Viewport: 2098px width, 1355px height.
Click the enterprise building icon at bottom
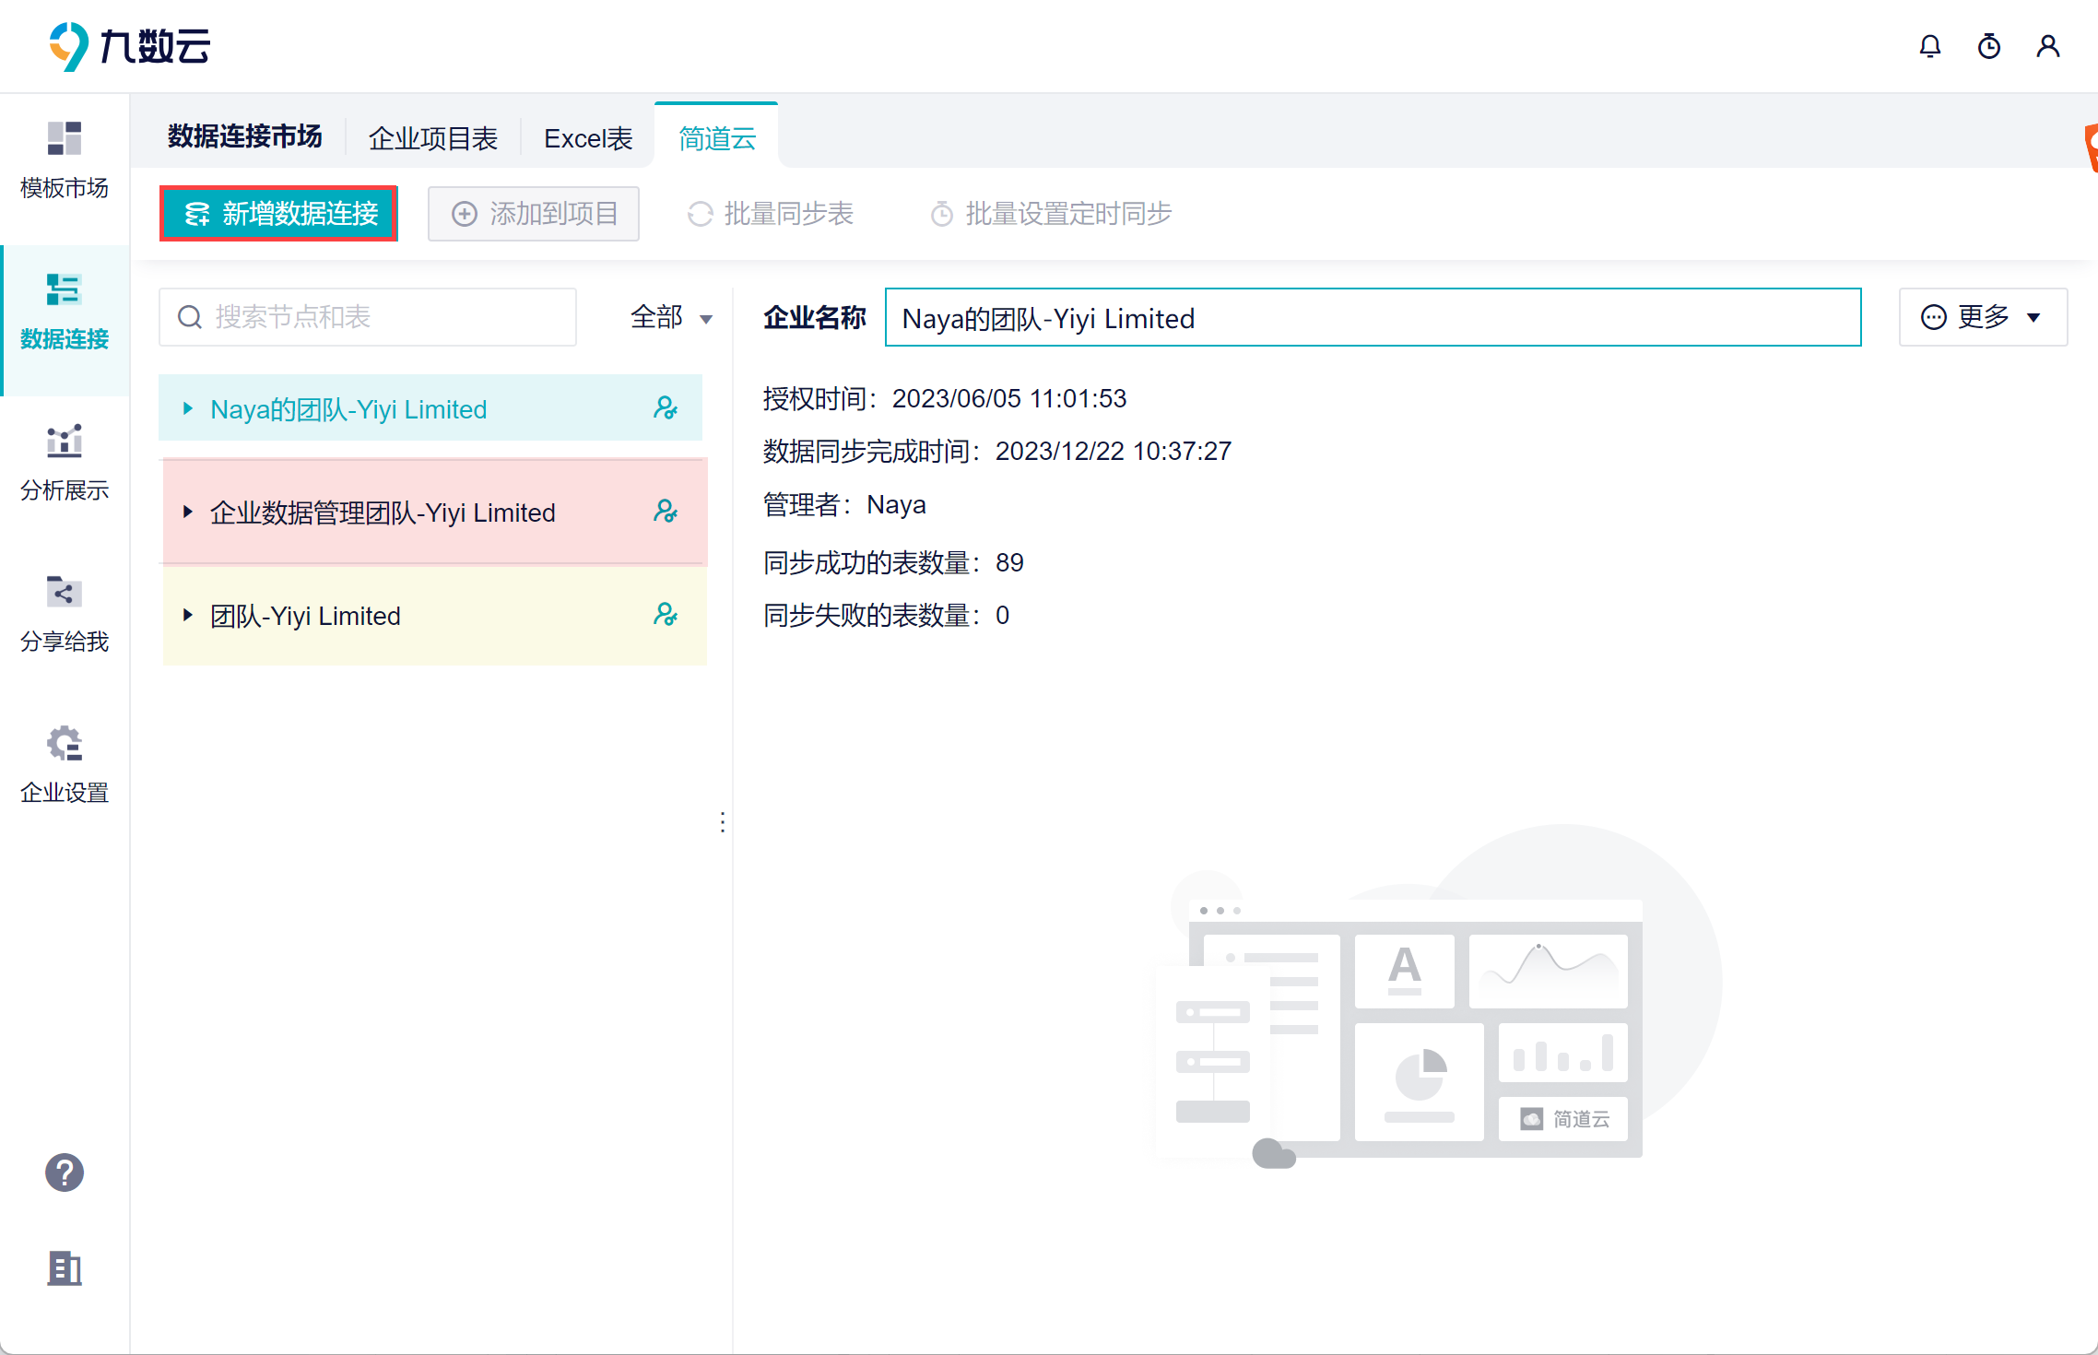[x=65, y=1268]
